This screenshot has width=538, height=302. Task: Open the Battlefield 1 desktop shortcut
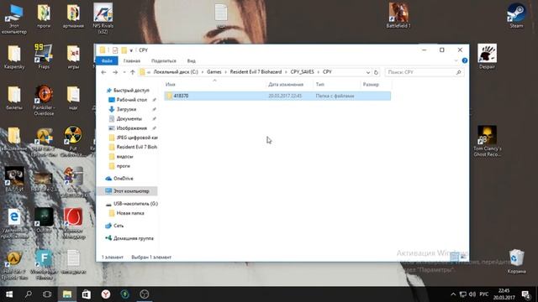tap(398, 15)
